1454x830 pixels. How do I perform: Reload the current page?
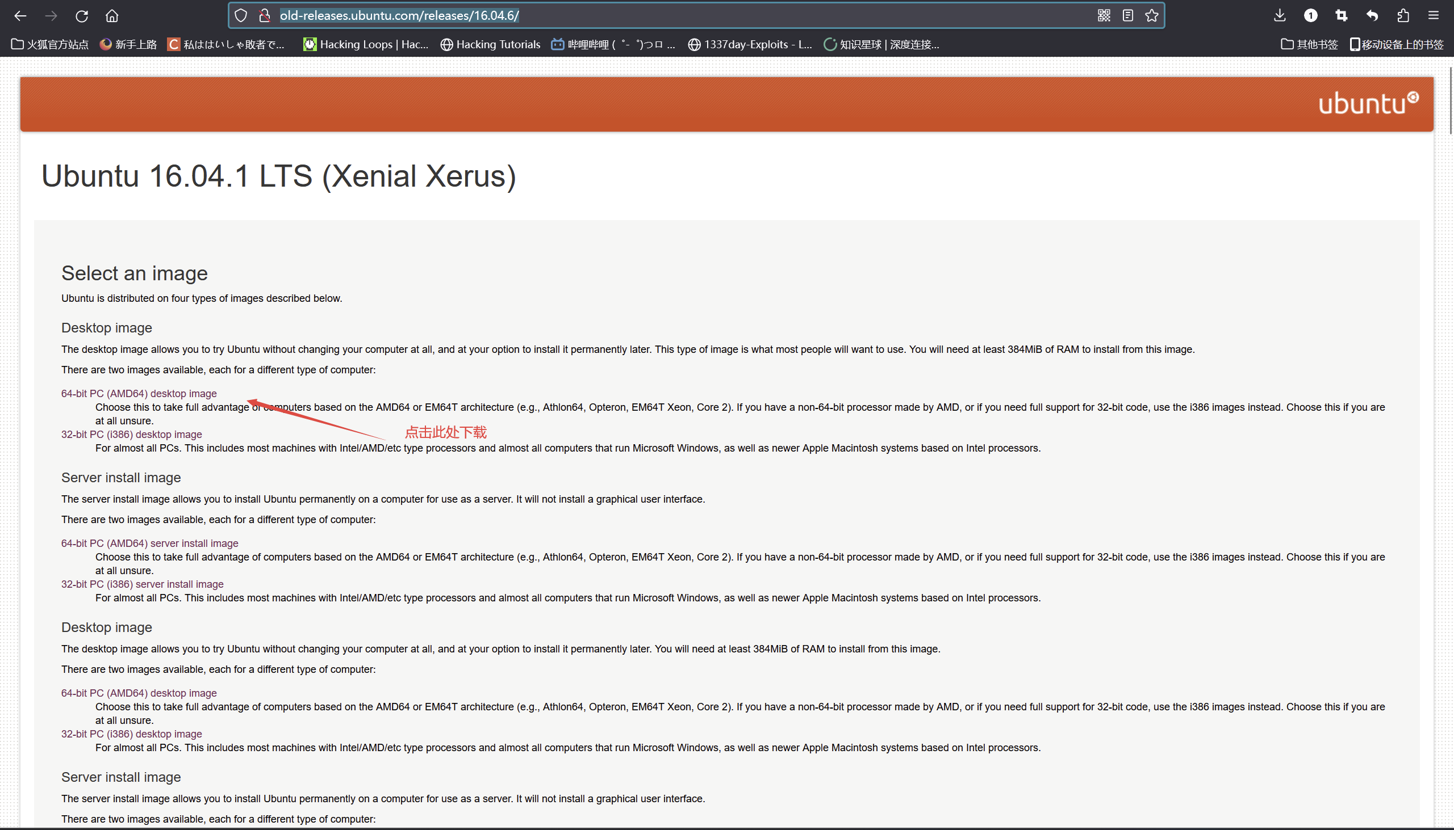(x=82, y=16)
